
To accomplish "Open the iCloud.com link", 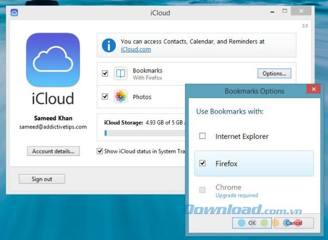I will 136,49.
